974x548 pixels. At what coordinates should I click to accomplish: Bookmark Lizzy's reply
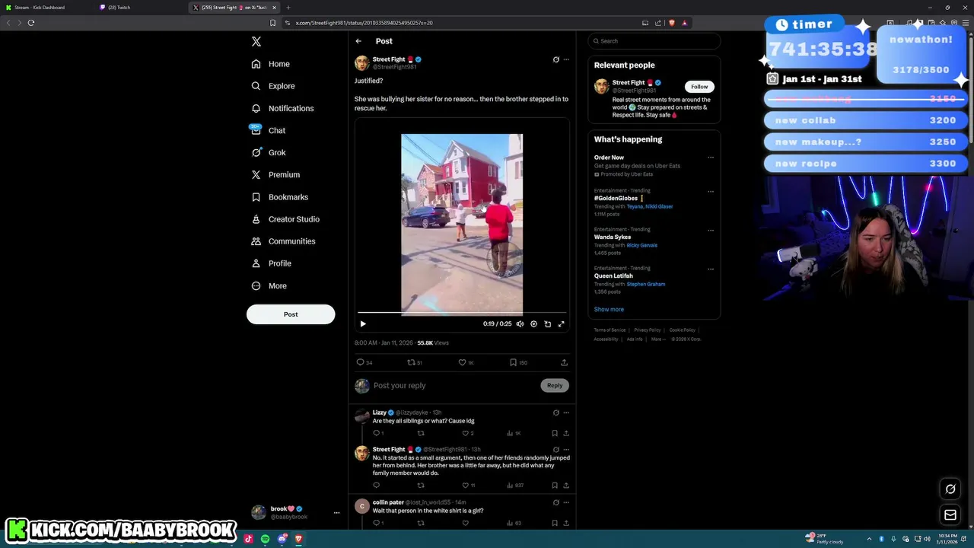pos(555,433)
